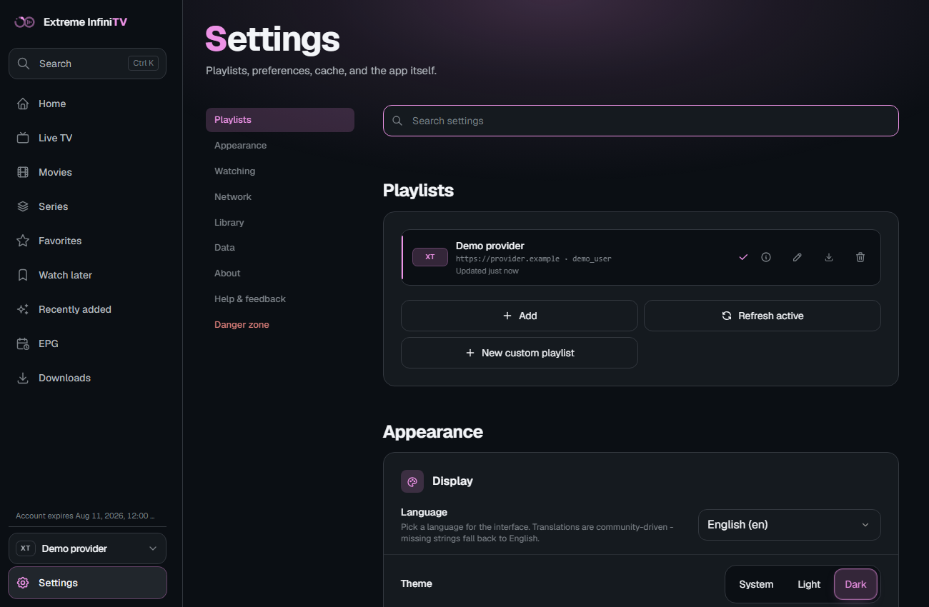This screenshot has height=607, width=929.
Task: Open the English (en) language dropdown
Action: coord(790,525)
